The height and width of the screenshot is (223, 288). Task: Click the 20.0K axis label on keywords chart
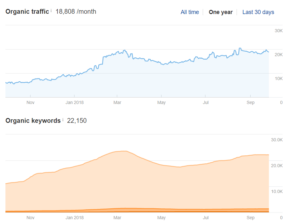[x=277, y=166]
